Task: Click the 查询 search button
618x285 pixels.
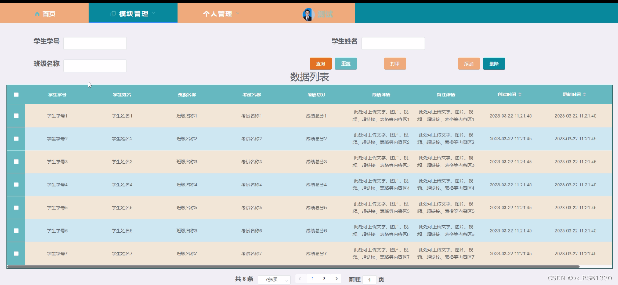Action: (321, 63)
